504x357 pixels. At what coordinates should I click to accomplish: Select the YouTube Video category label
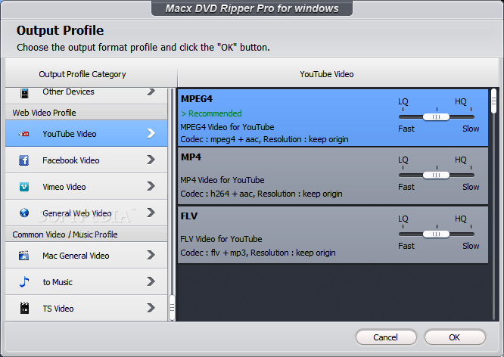[70, 134]
